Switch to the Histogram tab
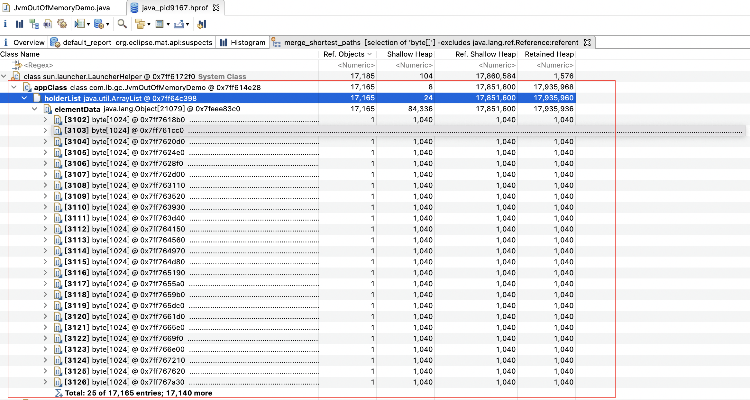The width and height of the screenshot is (750, 400). tap(243, 42)
